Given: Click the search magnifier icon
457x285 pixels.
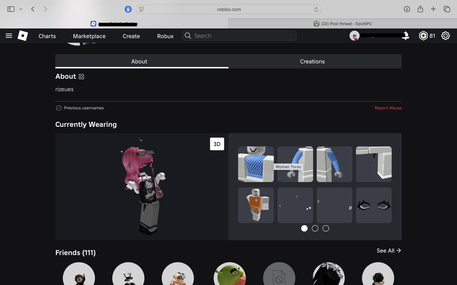Looking at the screenshot, I should coord(188,36).
